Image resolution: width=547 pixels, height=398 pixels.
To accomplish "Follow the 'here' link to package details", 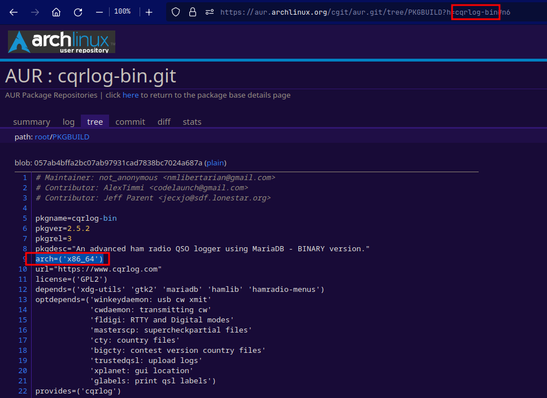I will coord(131,95).
